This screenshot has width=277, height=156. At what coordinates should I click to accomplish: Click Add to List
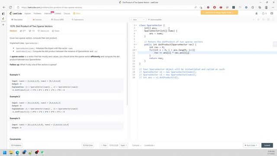point(43,31)
